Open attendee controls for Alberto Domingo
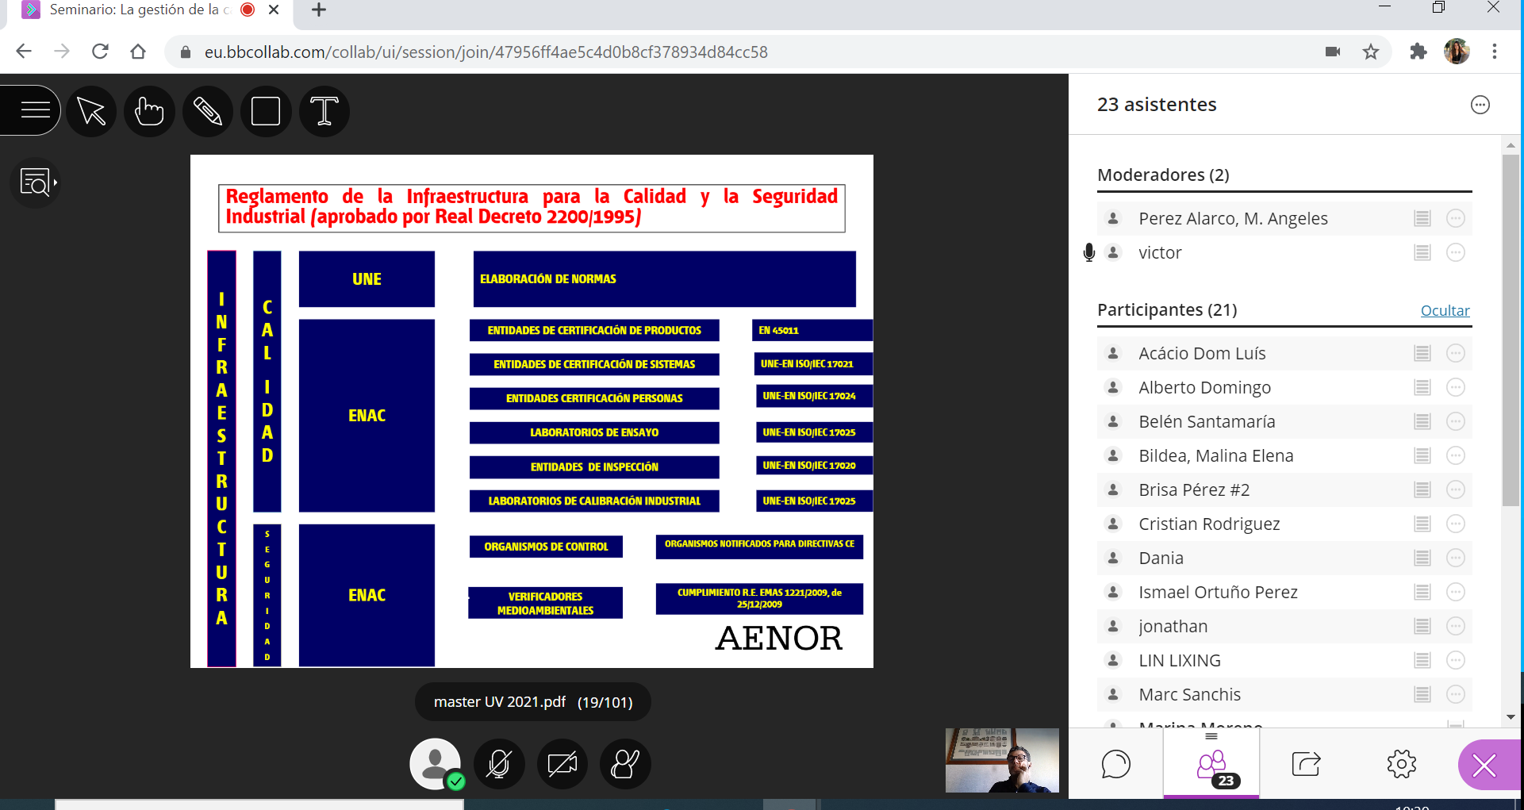The height and width of the screenshot is (810, 1524). point(1455,388)
